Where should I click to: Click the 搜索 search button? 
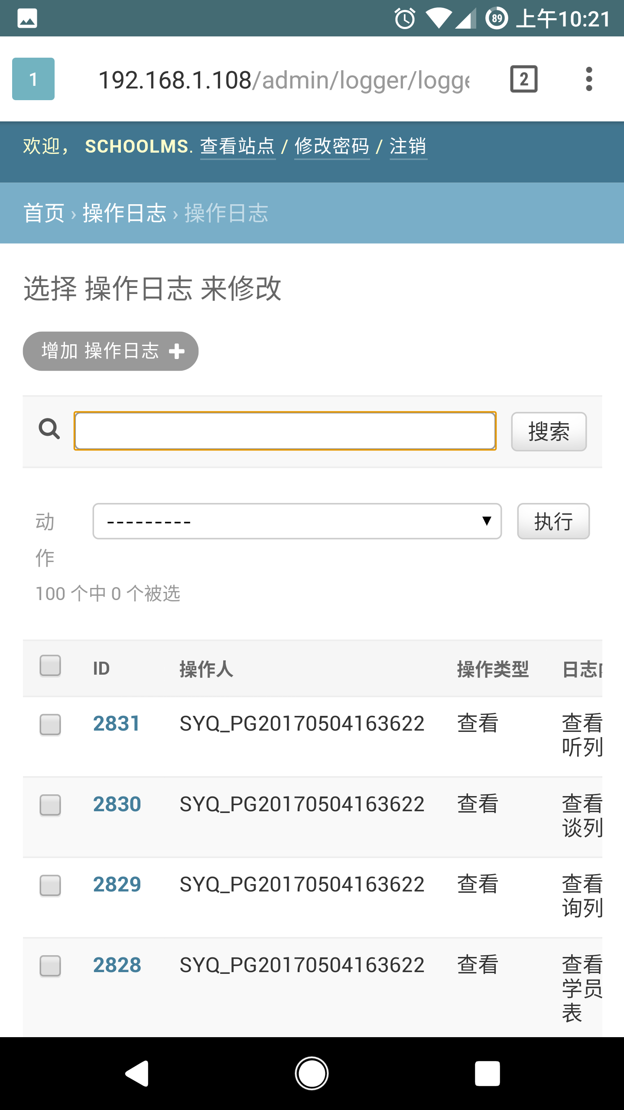point(549,431)
